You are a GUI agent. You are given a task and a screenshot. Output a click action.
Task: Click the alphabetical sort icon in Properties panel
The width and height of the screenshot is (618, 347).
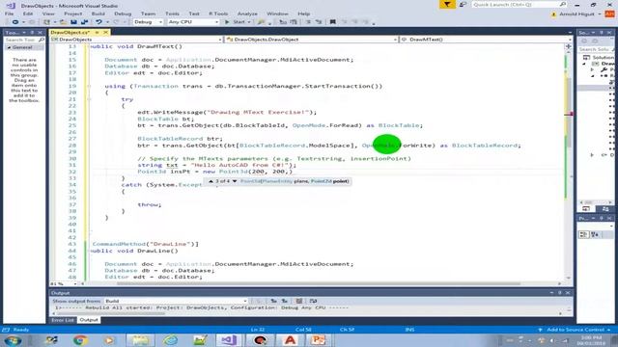click(595, 234)
